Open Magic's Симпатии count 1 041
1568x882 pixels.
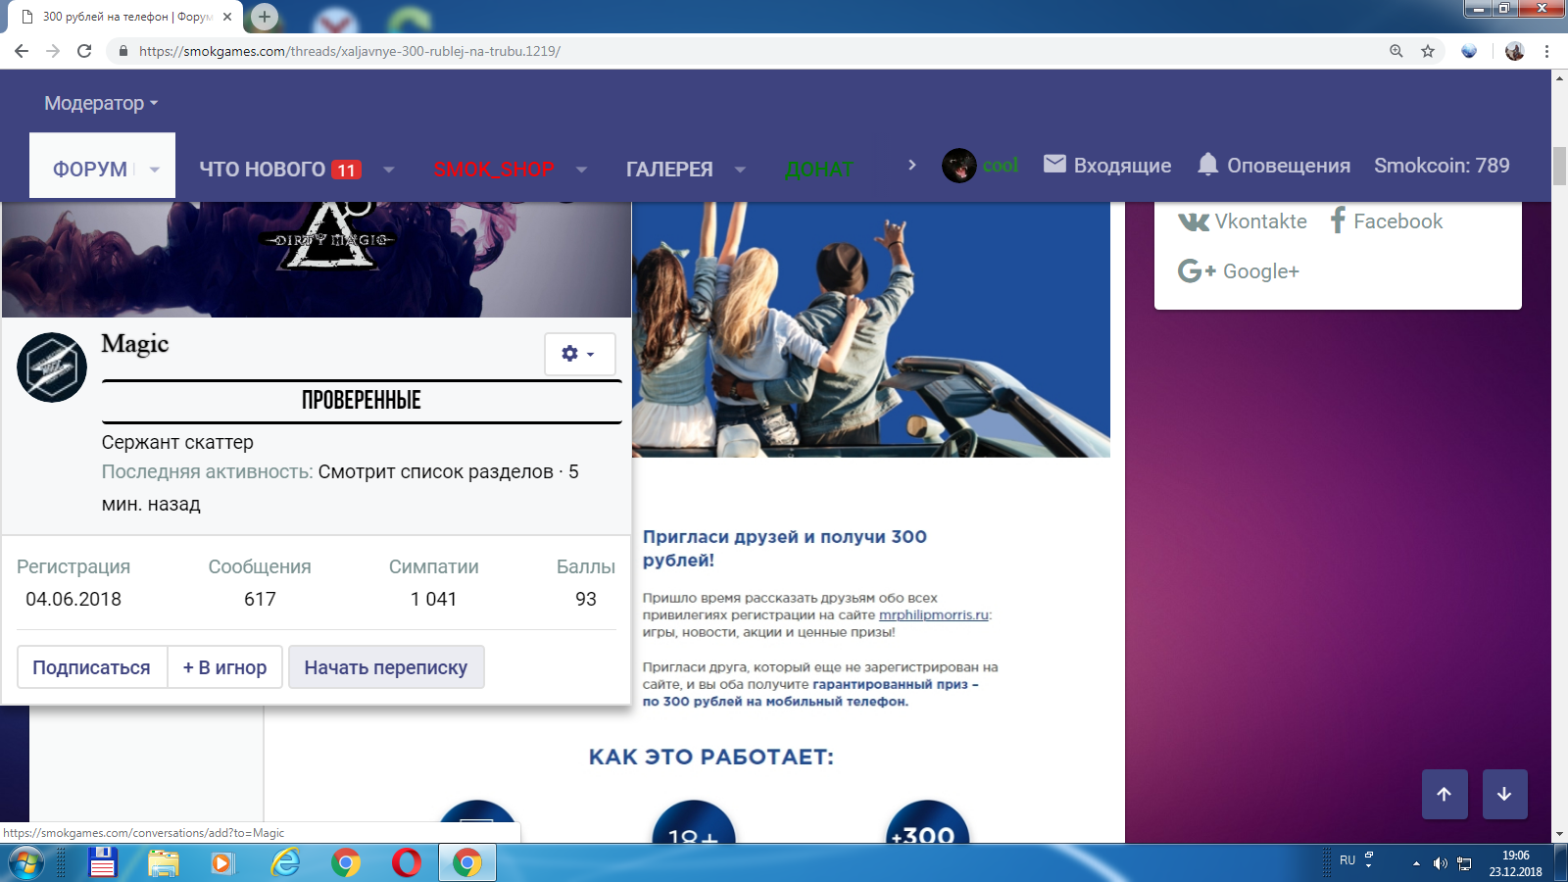[433, 599]
